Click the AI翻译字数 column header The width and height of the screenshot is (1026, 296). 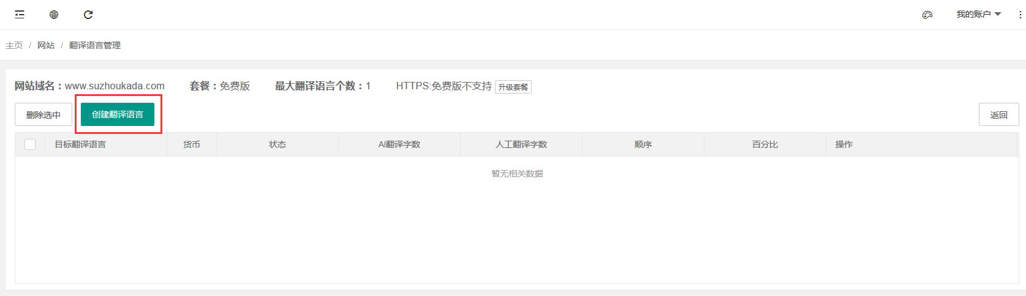pyautogui.click(x=399, y=144)
